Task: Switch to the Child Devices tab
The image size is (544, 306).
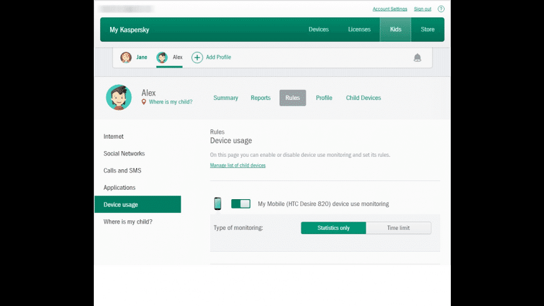Action: [363, 97]
